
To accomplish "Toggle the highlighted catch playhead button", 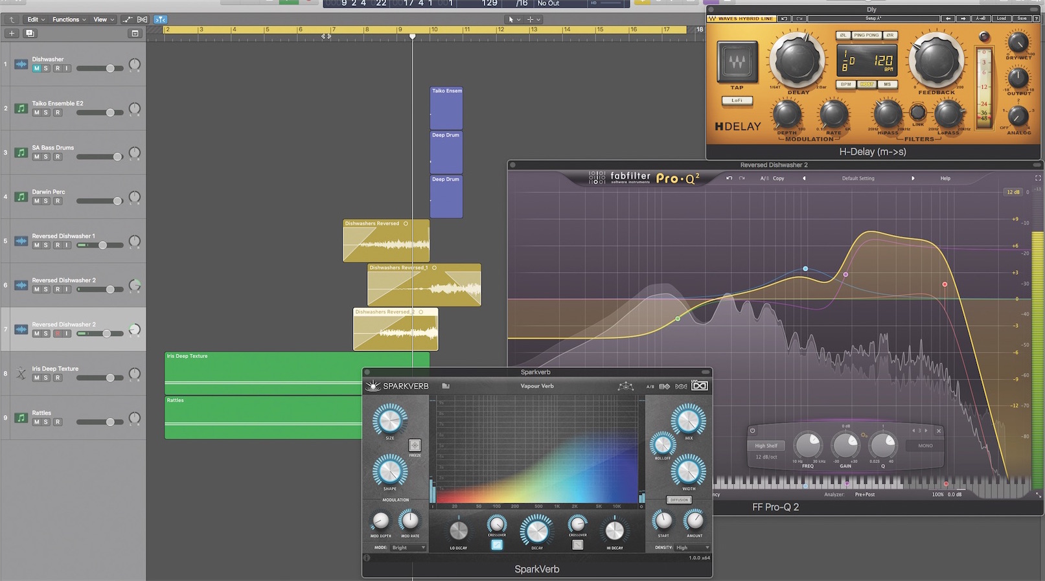I will pos(160,19).
